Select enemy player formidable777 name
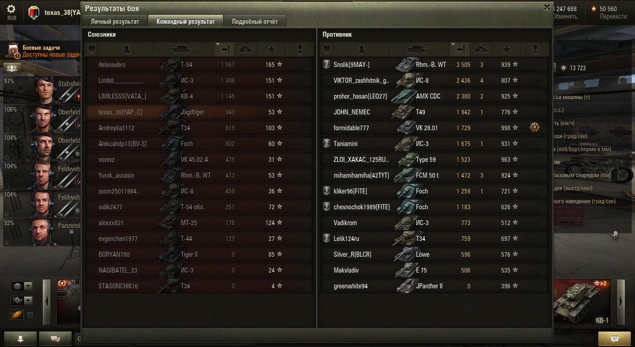 coord(351,128)
